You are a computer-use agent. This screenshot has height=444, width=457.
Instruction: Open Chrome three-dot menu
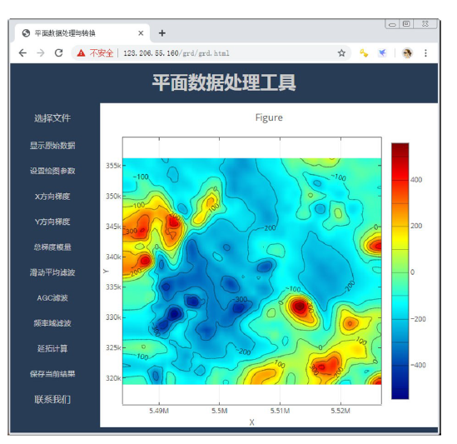coord(425,53)
